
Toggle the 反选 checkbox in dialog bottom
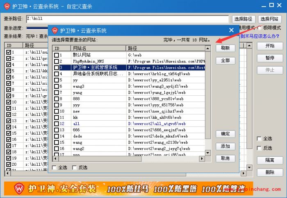point(74,167)
